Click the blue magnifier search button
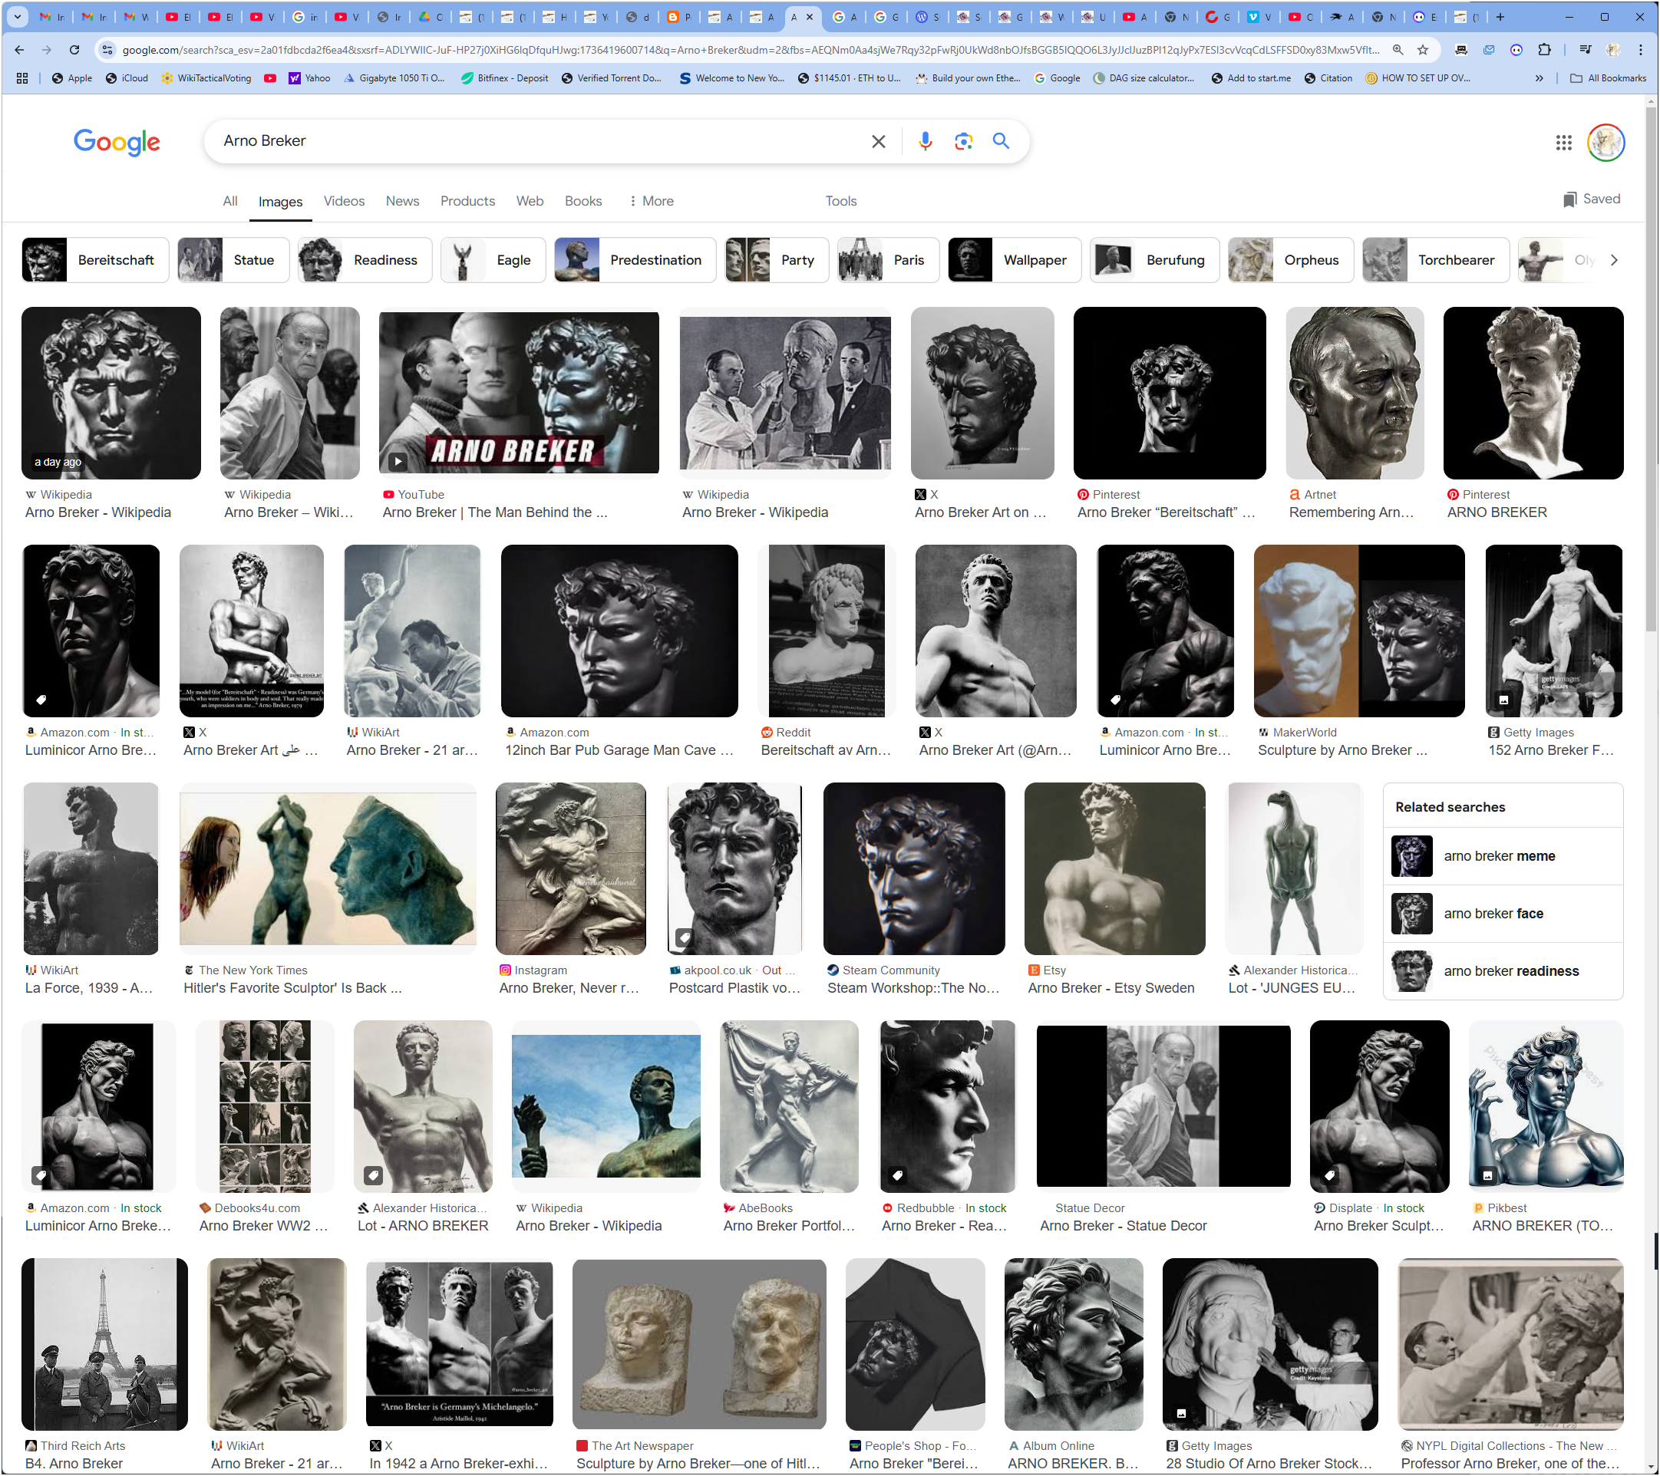The image size is (1660, 1476). [1002, 141]
